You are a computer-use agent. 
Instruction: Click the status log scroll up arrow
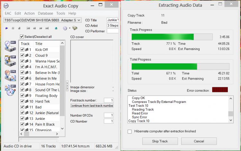(231, 98)
